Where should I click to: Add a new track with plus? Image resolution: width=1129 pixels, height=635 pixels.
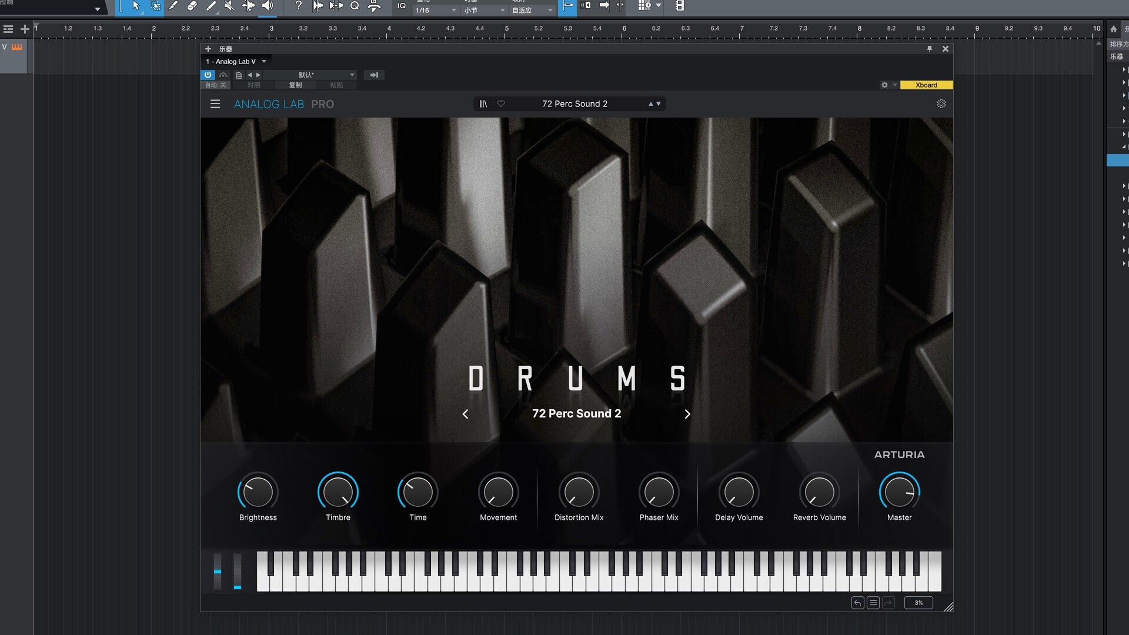[25, 29]
